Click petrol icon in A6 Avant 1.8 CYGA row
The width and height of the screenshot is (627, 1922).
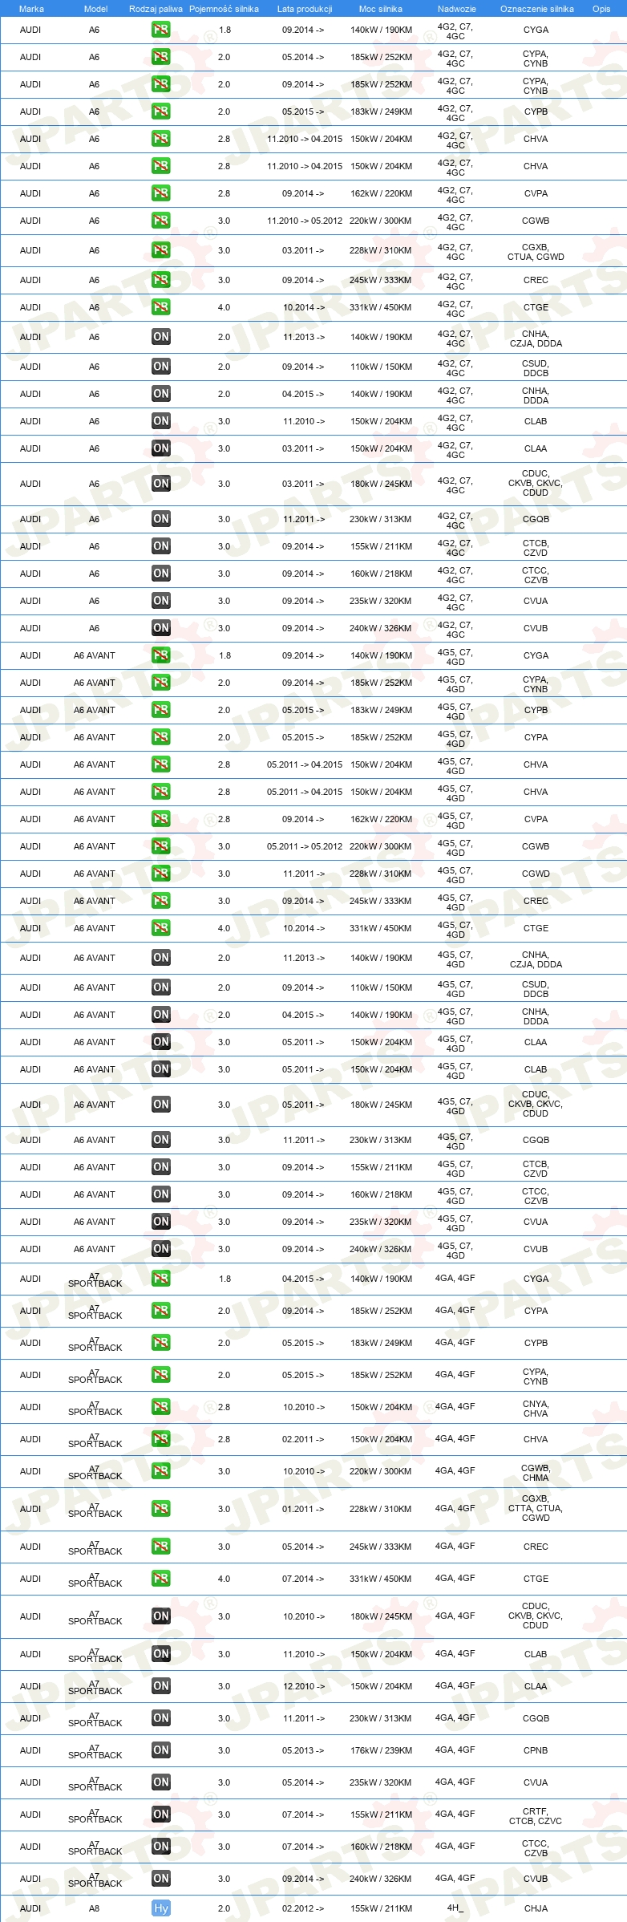pyautogui.click(x=160, y=655)
